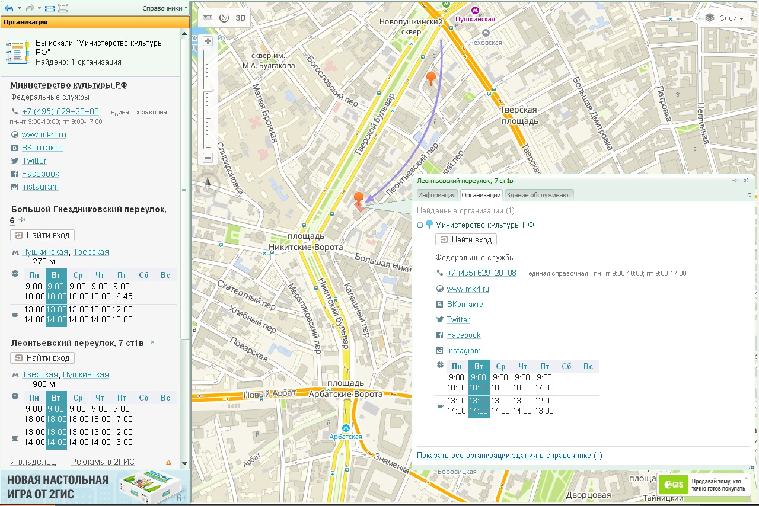Open the Справочники dropdown

165,8
